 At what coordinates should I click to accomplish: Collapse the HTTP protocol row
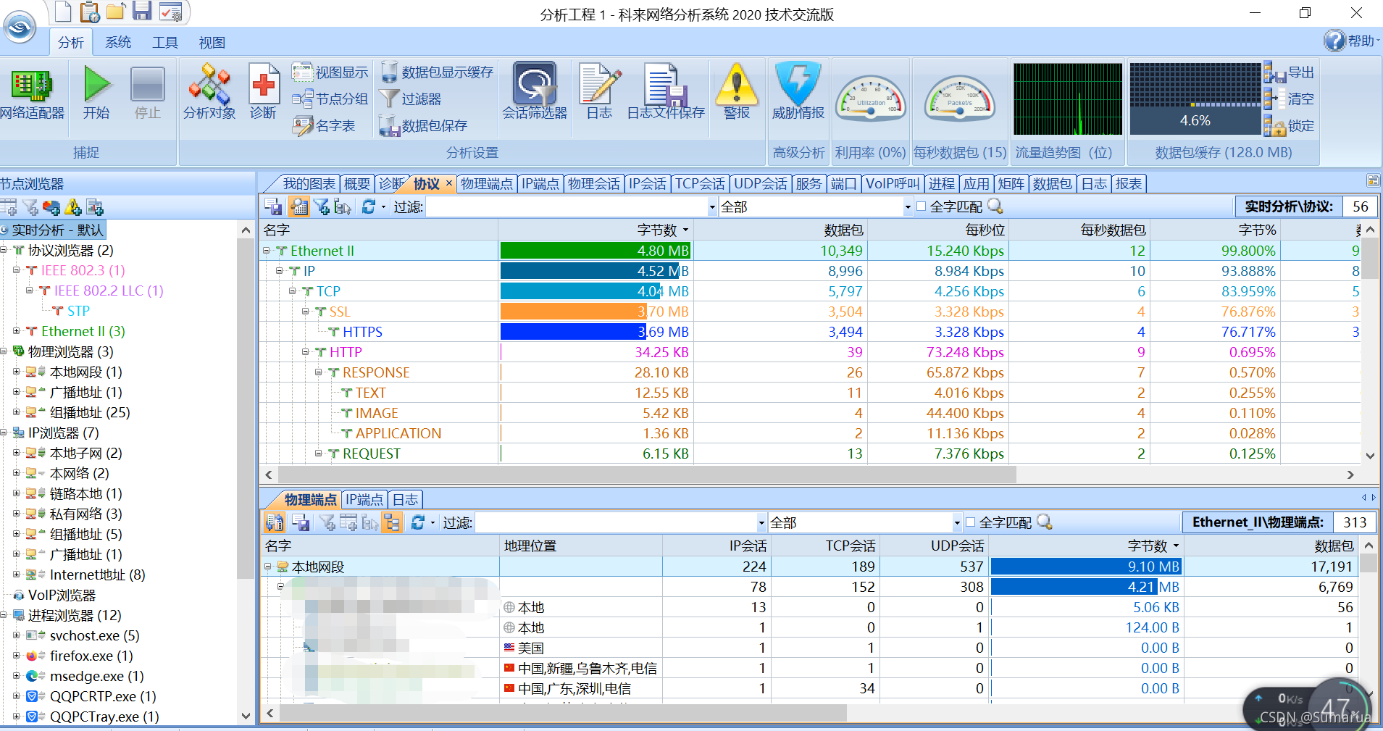[306, 352]
